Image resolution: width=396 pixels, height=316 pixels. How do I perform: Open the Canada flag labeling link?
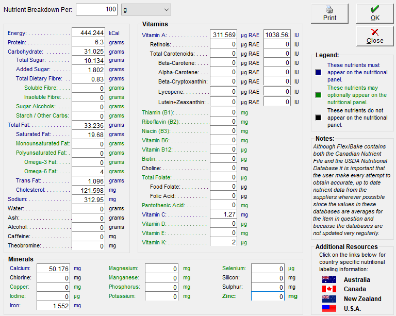click(329, 289)
